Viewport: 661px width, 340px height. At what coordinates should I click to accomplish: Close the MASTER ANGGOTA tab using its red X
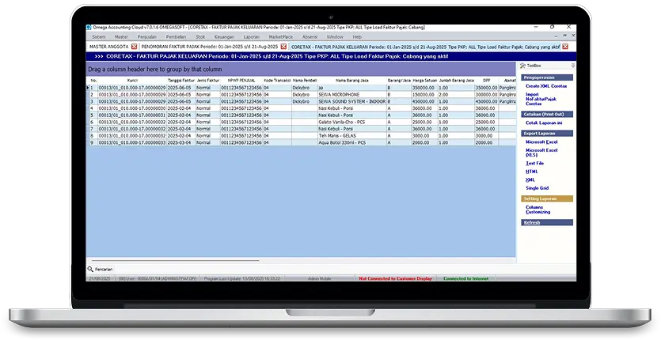[135, 47]
